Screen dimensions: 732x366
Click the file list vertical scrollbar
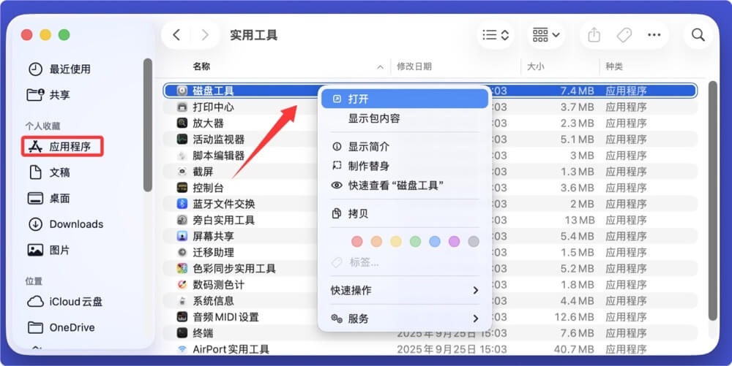click(712, 200)
